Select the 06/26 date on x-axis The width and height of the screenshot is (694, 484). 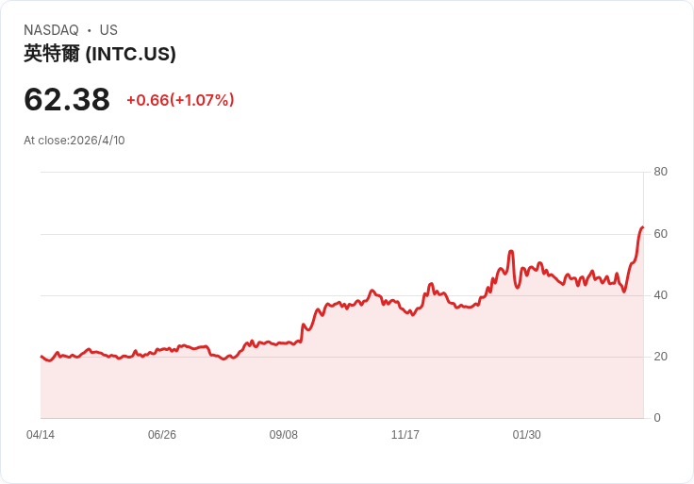tap(162, 435)
